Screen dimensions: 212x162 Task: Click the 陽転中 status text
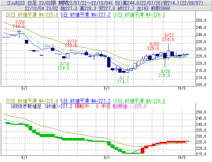82,106
